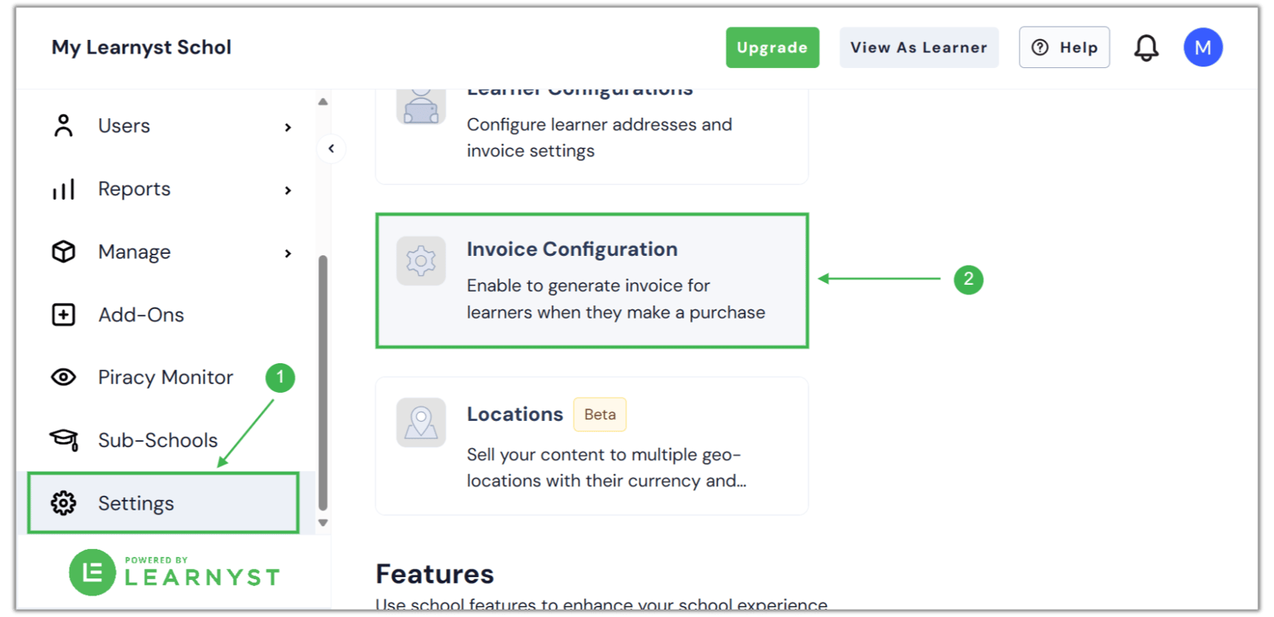This screenshot has height=617, width=1274.
Task: Click the Reports bar chart icon
Action: pos(63,189)
